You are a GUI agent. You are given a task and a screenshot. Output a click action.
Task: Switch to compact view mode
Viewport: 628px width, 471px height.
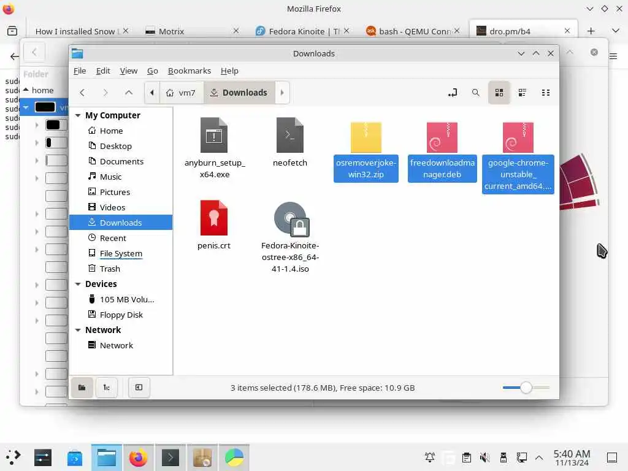(x=545, y=93)
